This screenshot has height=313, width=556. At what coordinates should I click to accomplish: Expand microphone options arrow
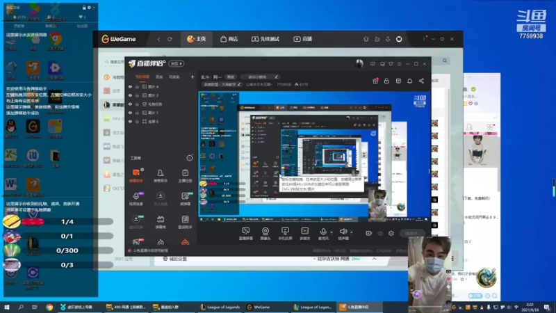(x=332, y=232)
